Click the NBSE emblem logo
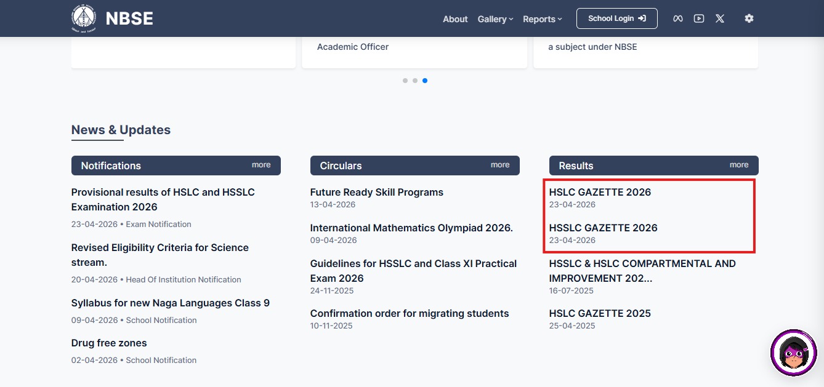824x387 pixels. click(84, 18)
